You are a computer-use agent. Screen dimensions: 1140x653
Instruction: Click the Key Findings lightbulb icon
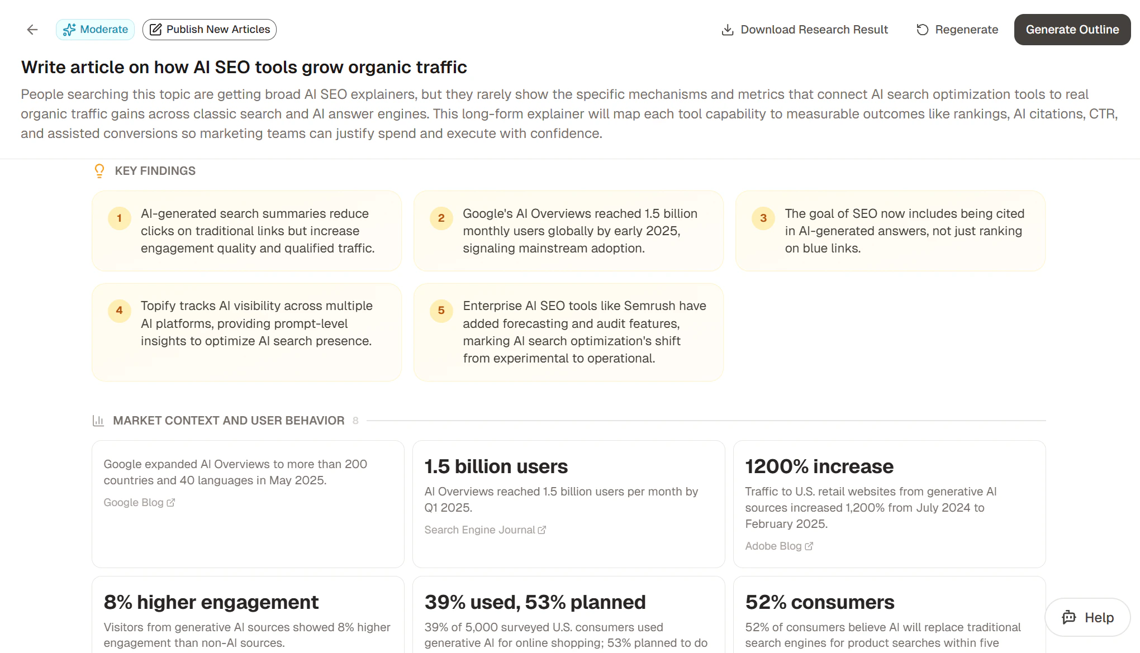(x=99, y=171)
